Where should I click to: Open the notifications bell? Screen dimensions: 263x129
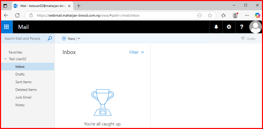(x=216, y=27)
